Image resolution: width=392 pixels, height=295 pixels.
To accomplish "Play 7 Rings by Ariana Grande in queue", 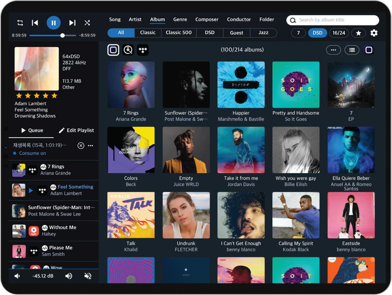I will click(x=54, y=170).
